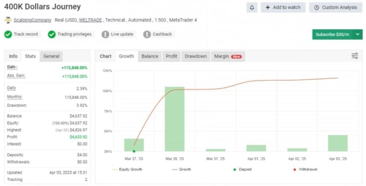Click the Drawdown 3.92% value
This screenshot has width=366, height=186.
[82, 105]
